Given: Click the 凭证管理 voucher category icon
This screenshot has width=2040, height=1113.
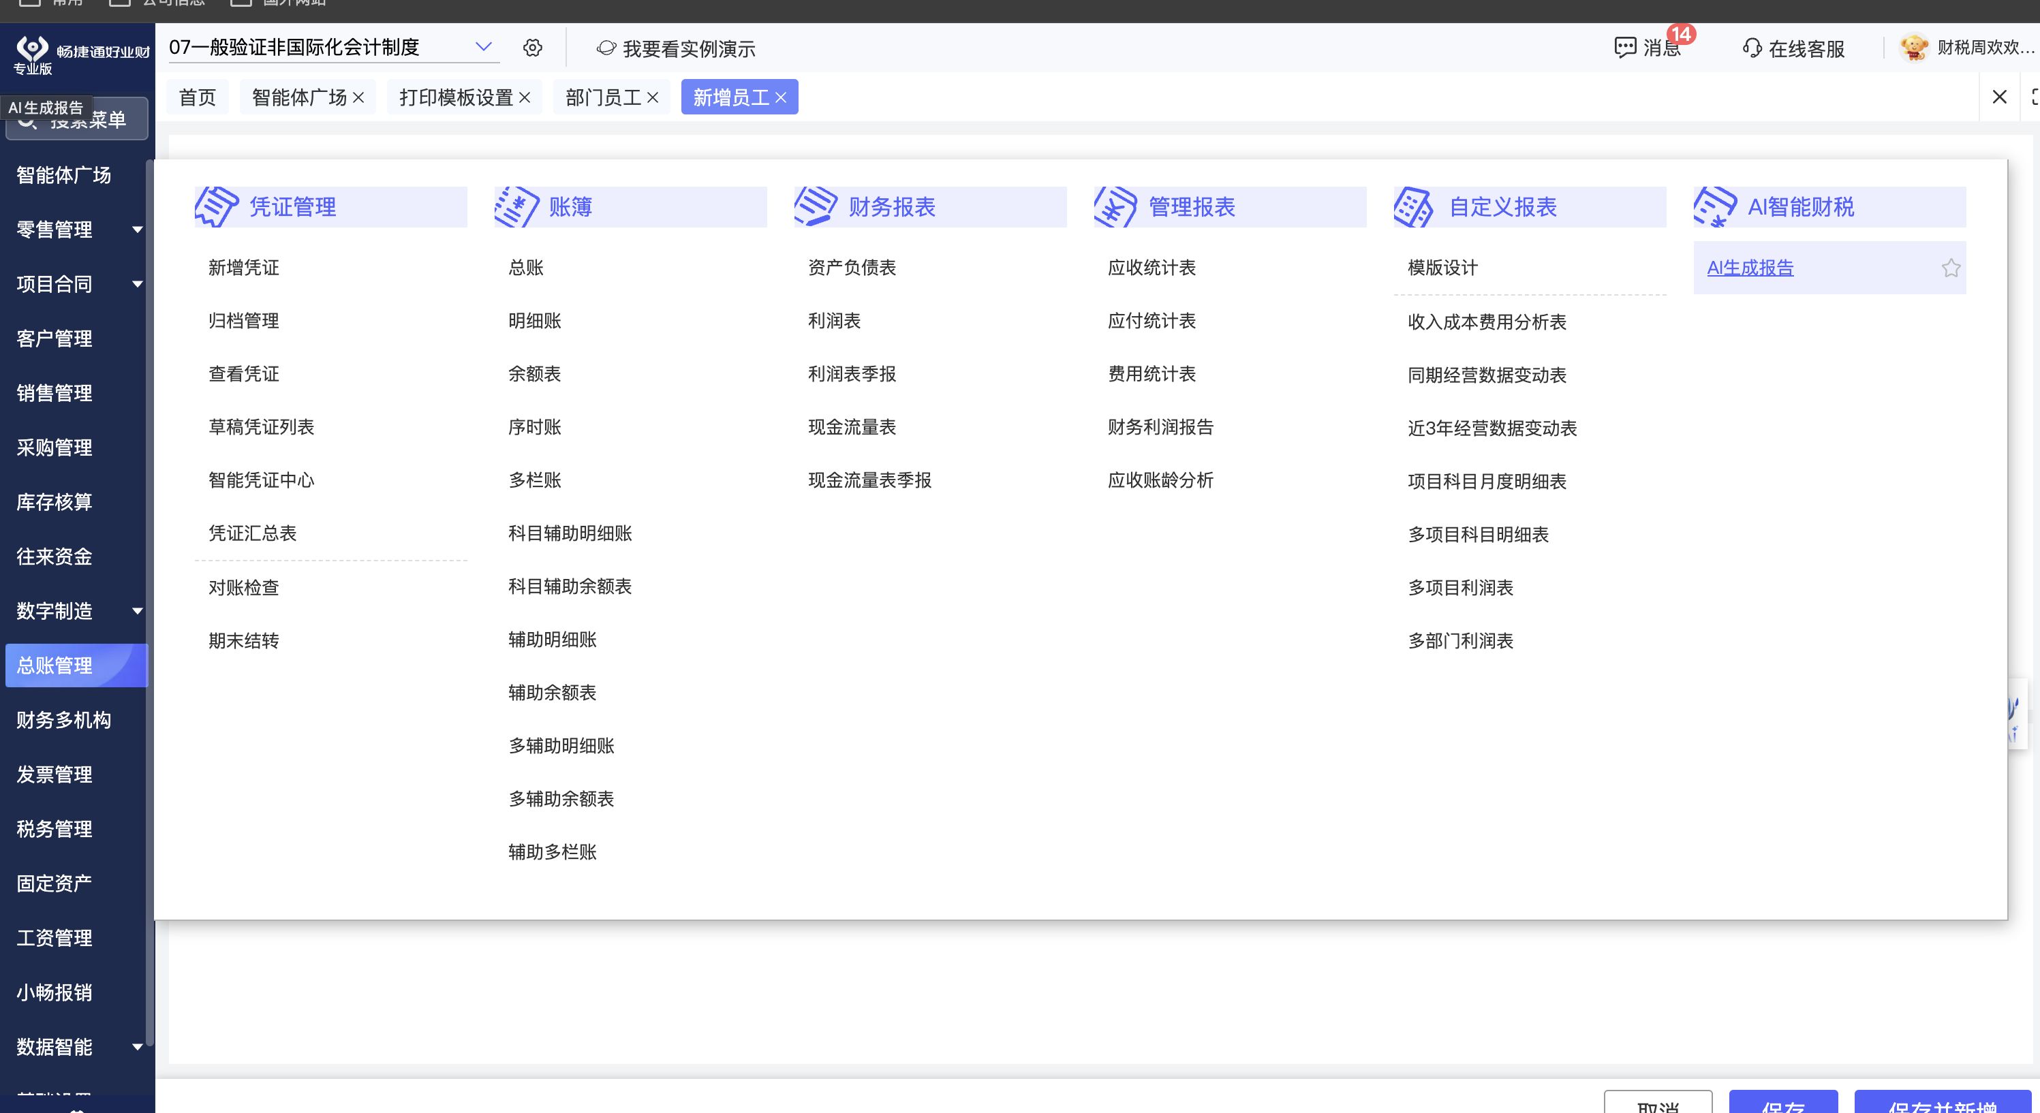Looking at the screenshot, I should [x=216, y=206].
